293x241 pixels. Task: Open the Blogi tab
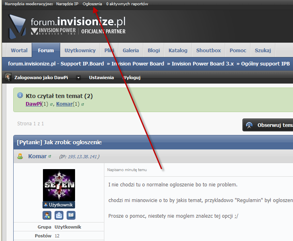tap(154, 51)
